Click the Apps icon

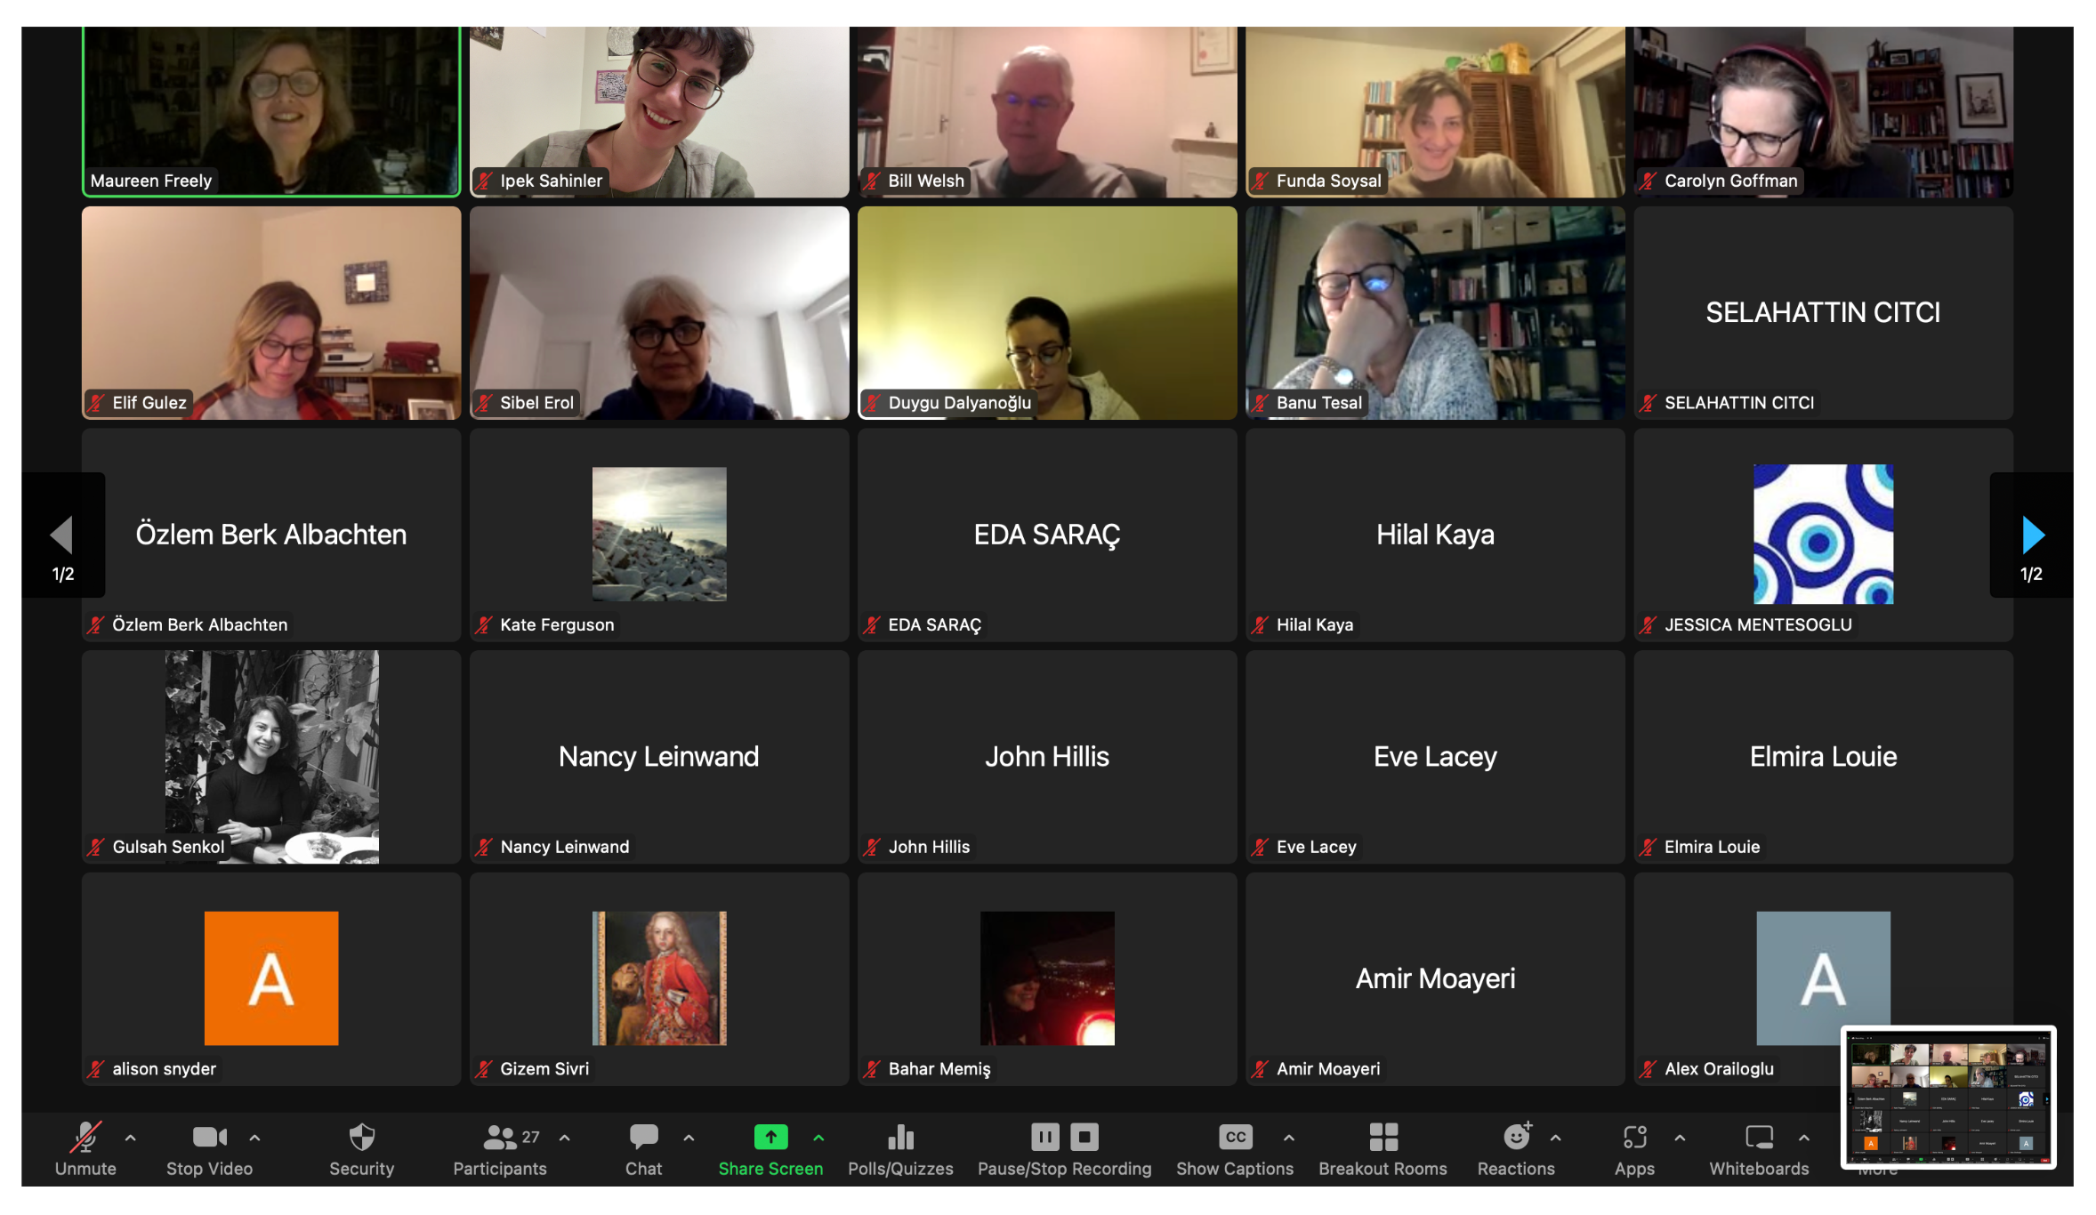[x=1634, y=1137]
